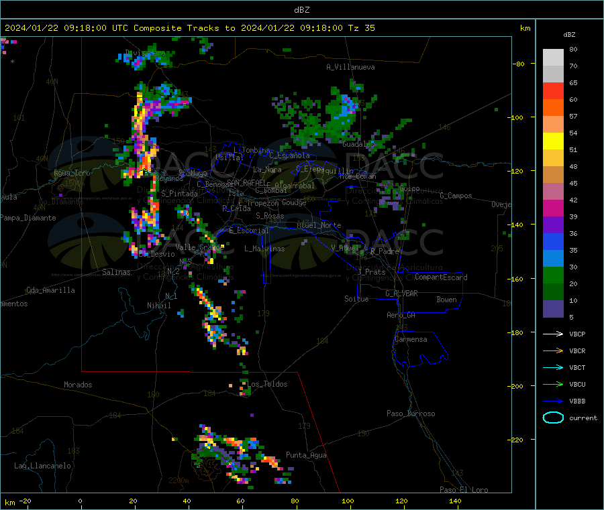Click the Lag.Llancanelo map label
Screen dimensions: 604x510
[x=42, y=466]
